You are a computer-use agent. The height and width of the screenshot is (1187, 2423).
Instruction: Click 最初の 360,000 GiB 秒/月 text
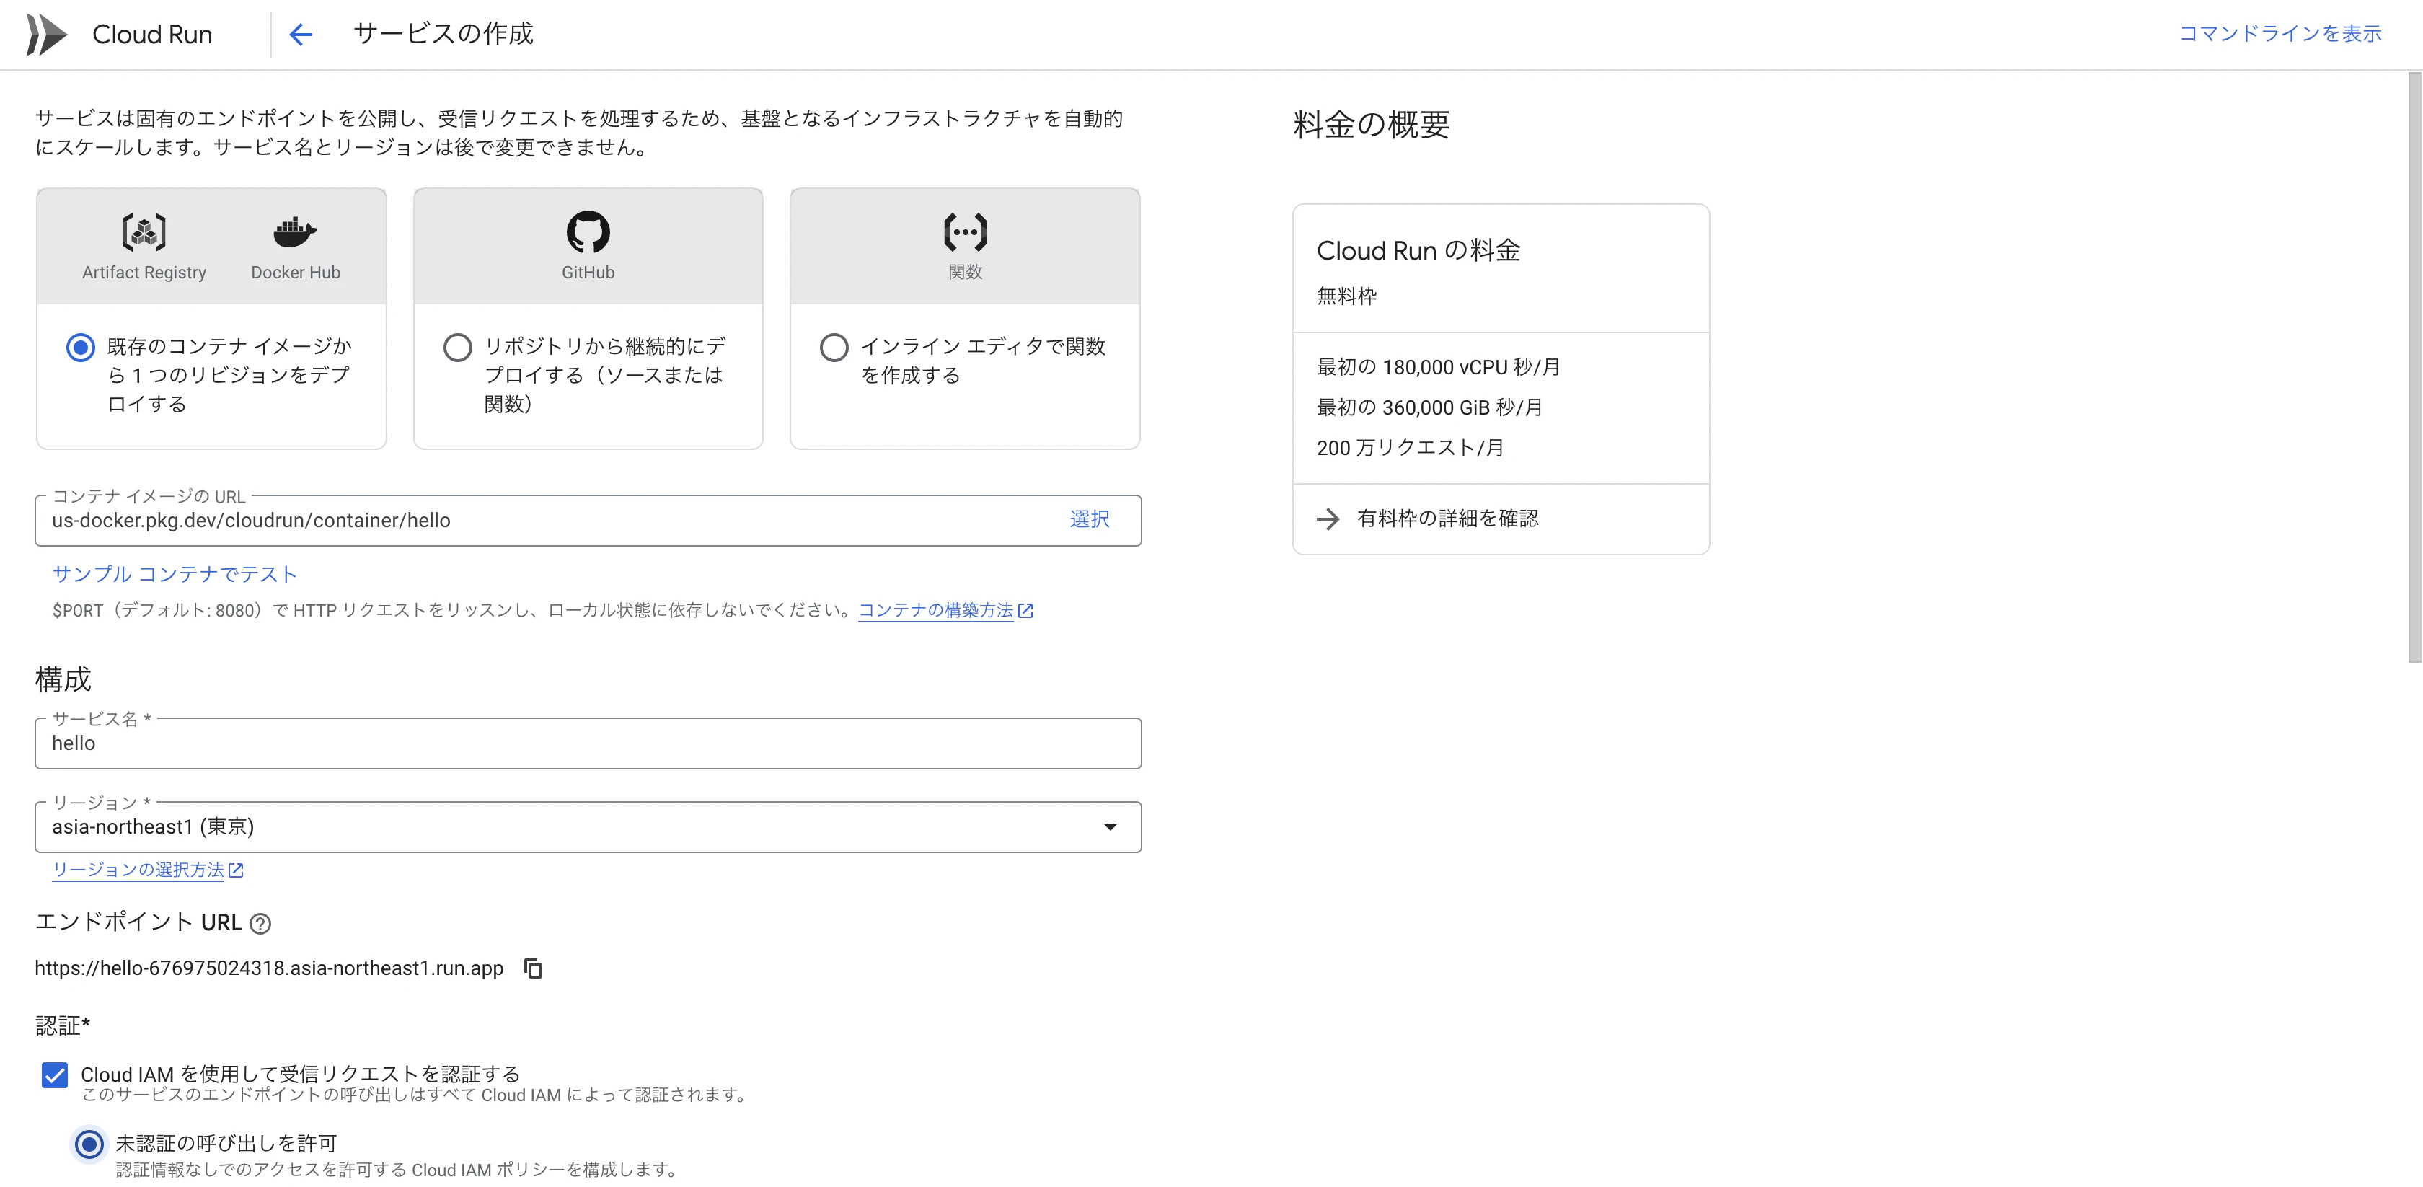click(x=1430, y=407)
